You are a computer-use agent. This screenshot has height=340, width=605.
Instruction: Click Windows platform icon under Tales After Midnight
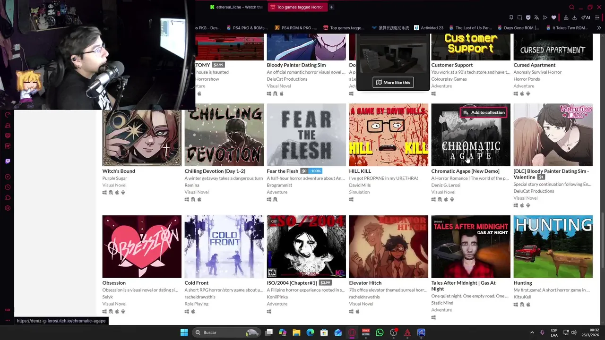pyautogui.click(x=433, y=317)
